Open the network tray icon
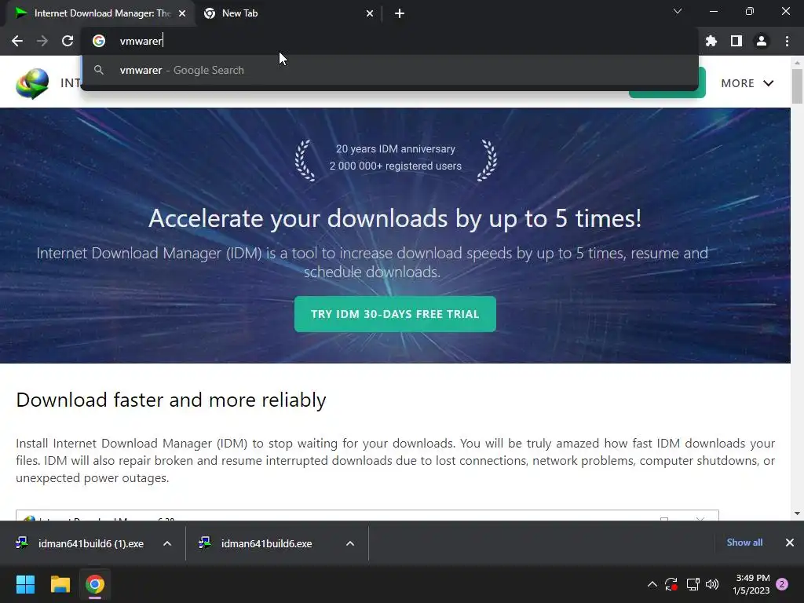This screenshot has height=603, width=804. 693,584
